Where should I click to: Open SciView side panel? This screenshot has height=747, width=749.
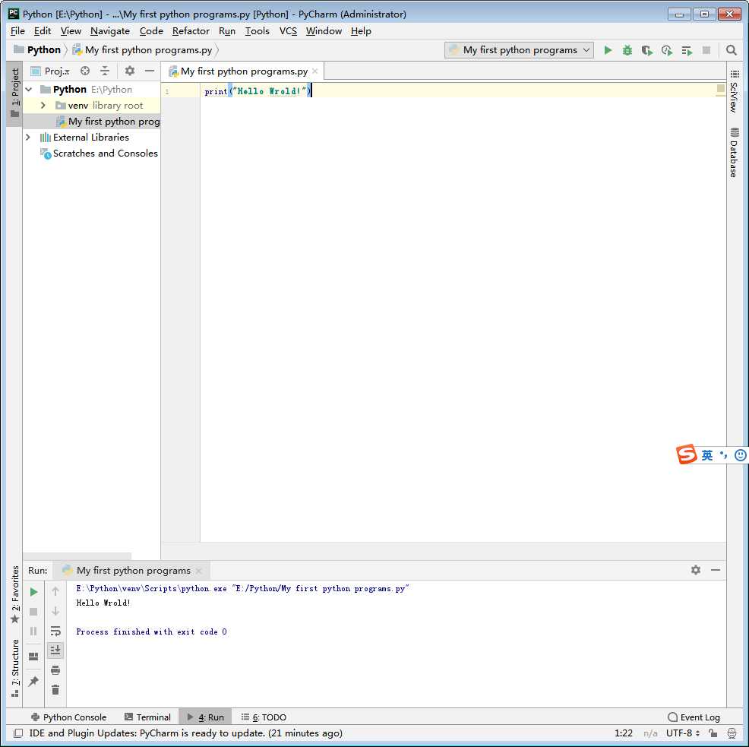click(x=735, y=91)
